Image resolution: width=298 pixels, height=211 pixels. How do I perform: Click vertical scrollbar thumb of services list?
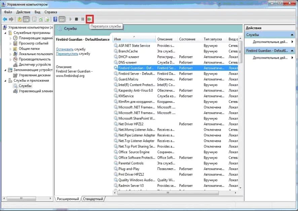(x=240, y=52)
